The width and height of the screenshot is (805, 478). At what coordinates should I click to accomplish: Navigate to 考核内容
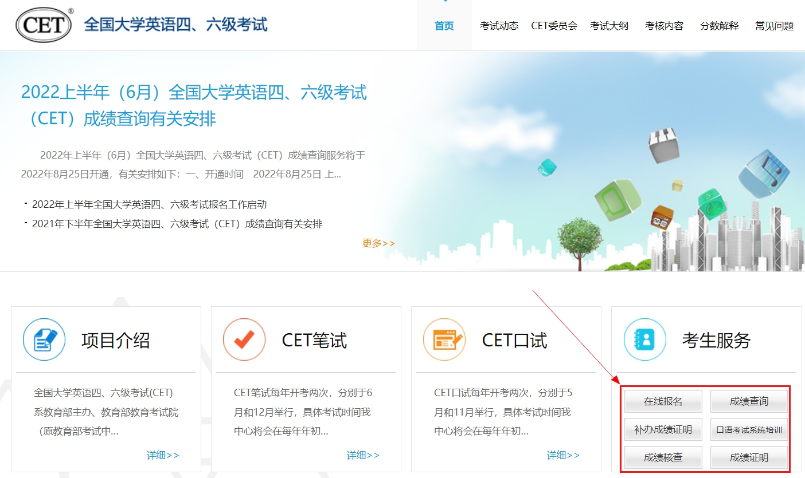pyautogui.click(x=663, y=26)
